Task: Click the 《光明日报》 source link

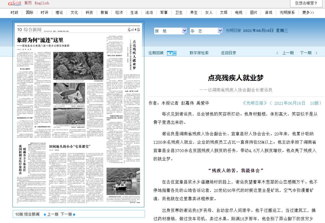Action: click(x=255, y=103)
